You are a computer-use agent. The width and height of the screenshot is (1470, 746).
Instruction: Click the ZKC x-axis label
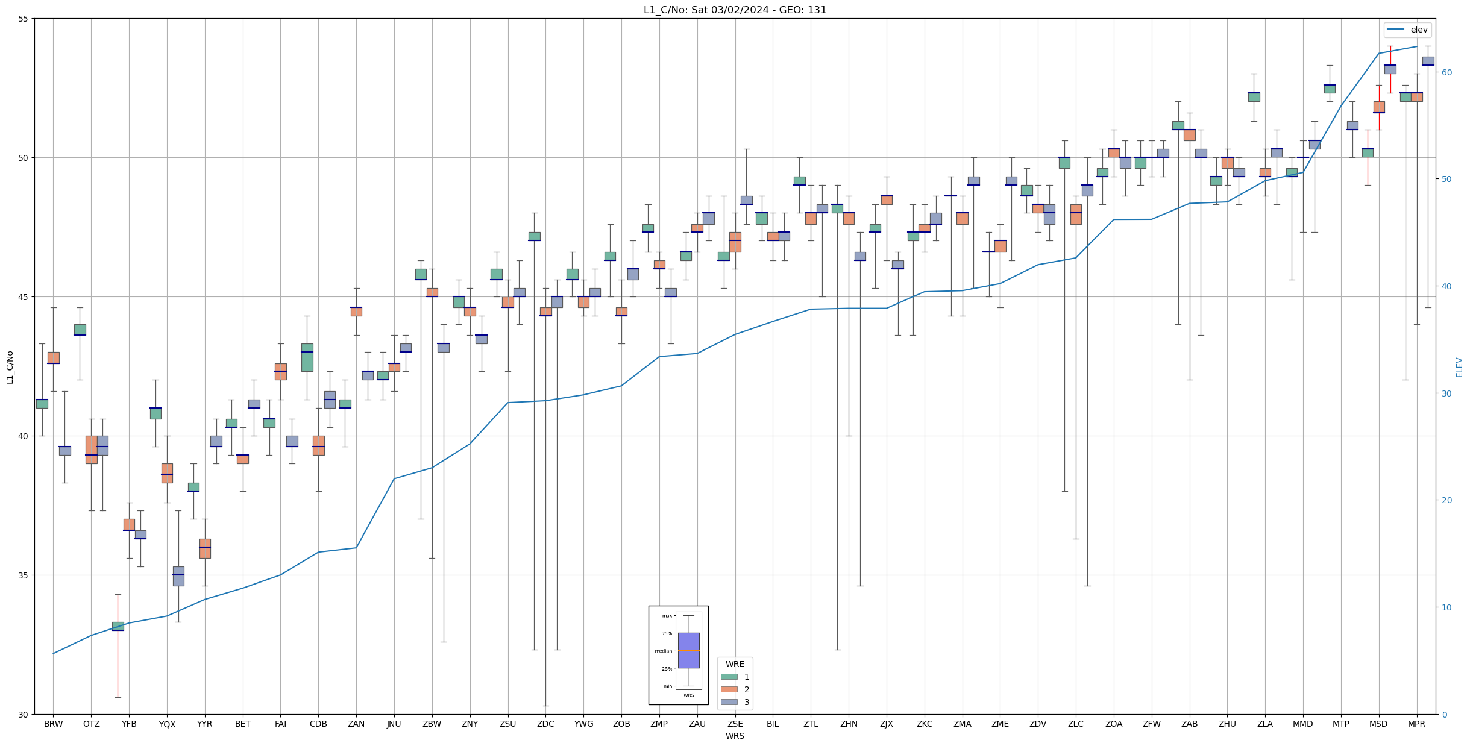[925, 724]
